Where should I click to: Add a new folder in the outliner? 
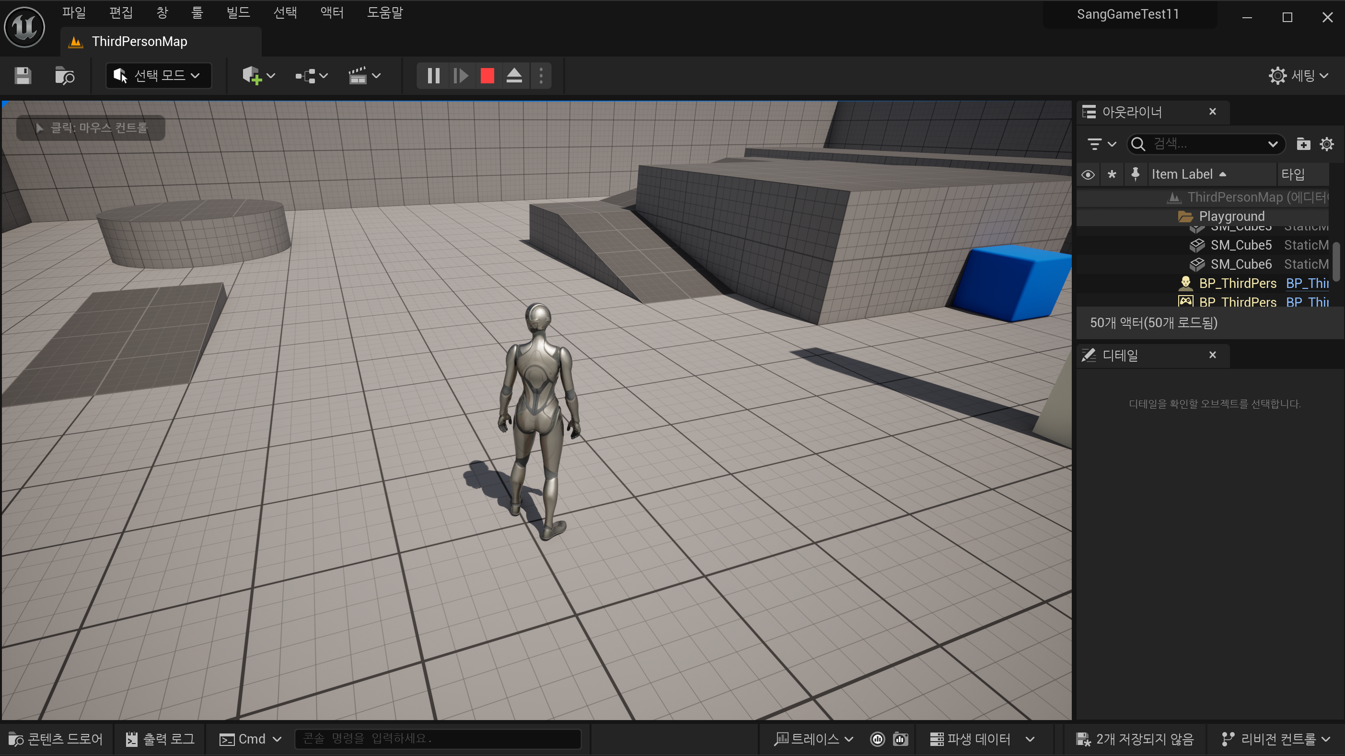1303,144
